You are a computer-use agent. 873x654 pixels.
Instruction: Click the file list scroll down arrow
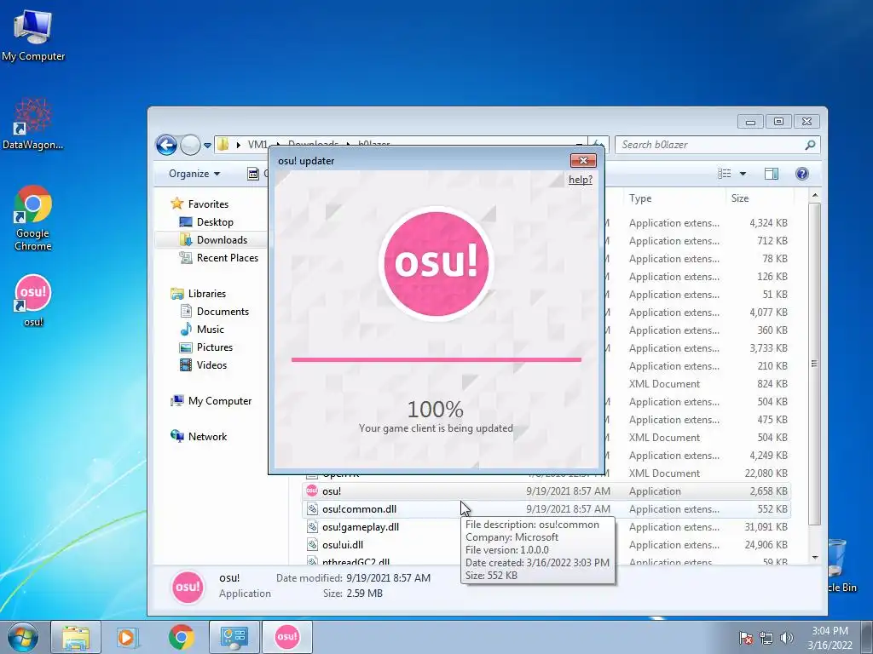814,557
